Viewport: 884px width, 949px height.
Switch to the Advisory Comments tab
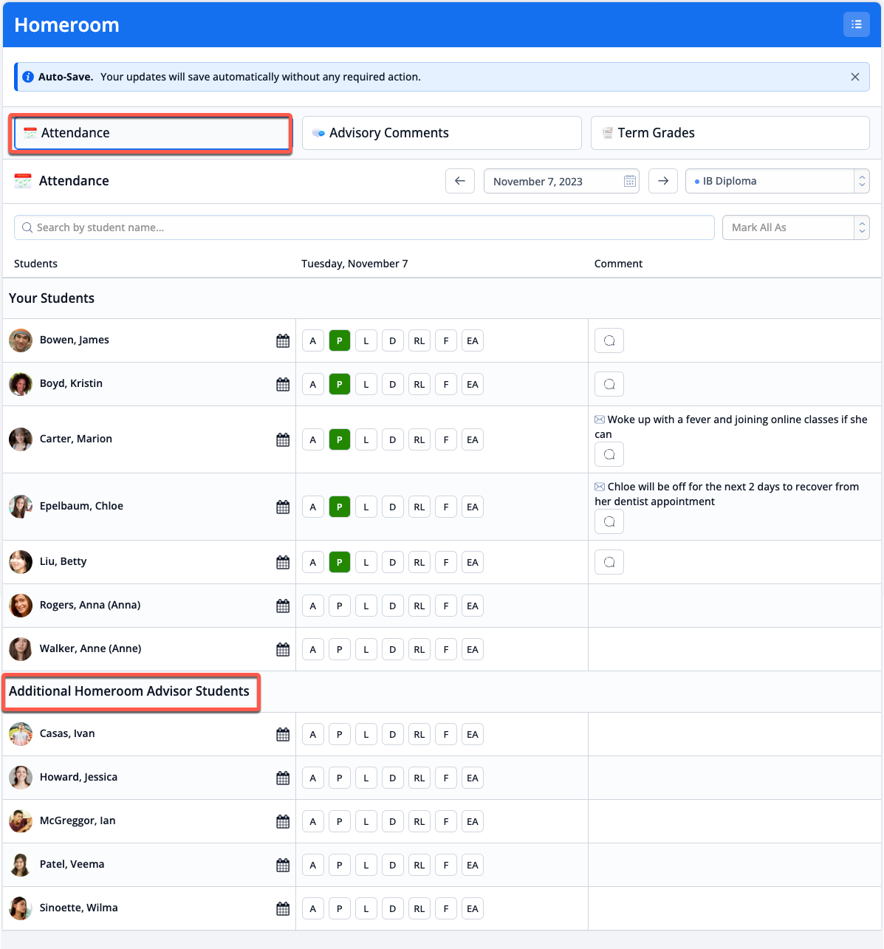pos(442,133)
